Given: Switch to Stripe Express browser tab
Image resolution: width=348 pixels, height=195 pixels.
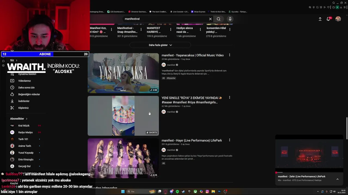Looking at the screenshot, I should pos(198,12).
